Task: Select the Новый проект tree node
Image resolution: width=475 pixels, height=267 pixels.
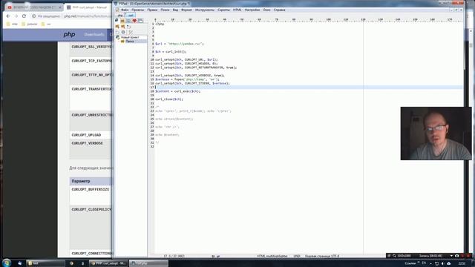Action: point(130,37)
